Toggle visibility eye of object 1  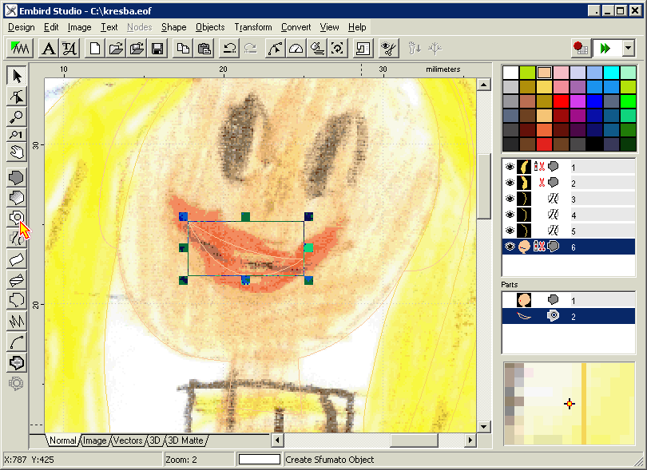510,167
